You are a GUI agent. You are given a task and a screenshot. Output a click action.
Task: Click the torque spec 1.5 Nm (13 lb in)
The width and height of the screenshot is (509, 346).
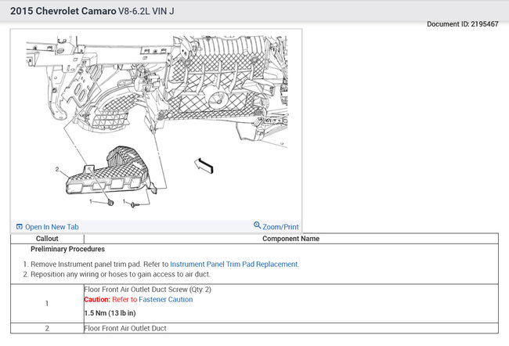(x=110, y=313)
